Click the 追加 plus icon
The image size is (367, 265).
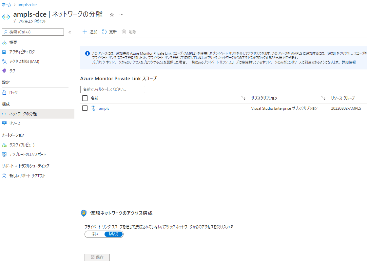tap(85, 32)
